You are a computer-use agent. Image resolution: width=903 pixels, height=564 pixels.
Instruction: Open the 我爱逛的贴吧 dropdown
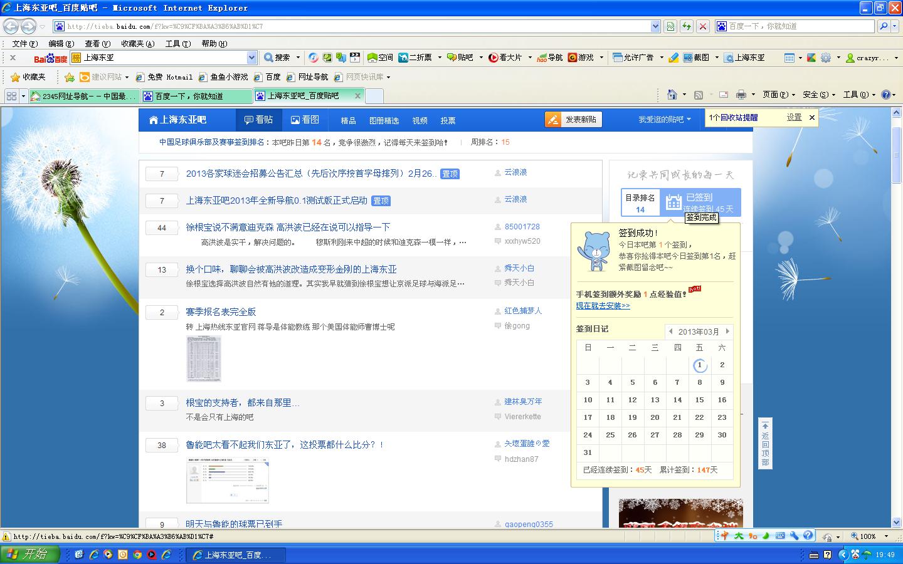pos(665,120)
